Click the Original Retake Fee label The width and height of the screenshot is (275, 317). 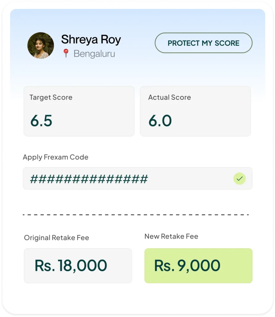coord(56,238)
